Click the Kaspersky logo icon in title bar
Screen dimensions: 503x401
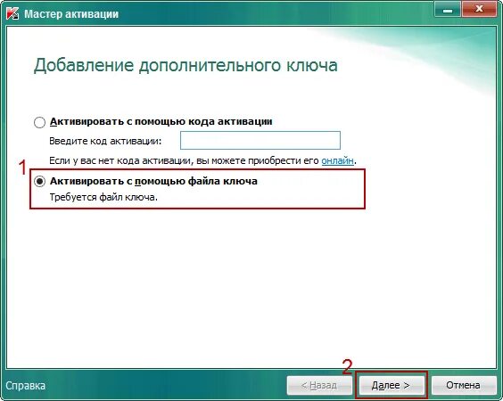(12, 13)
